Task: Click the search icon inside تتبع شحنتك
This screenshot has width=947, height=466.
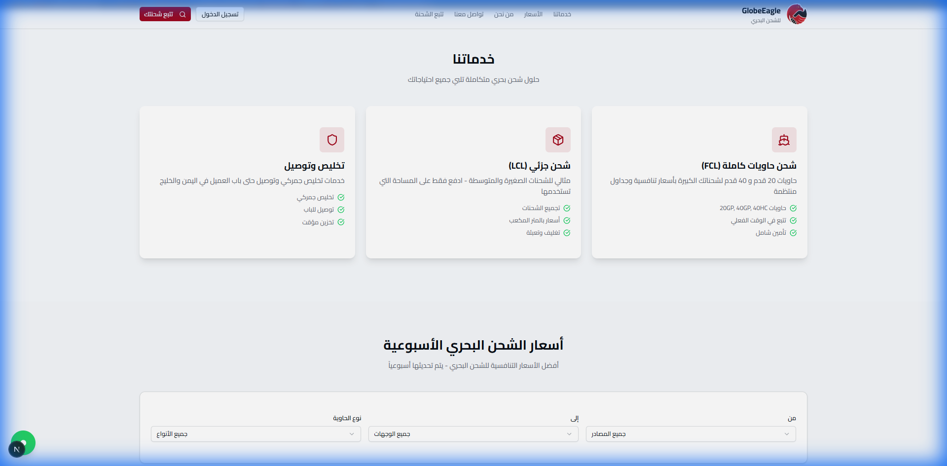Action: 183,14
